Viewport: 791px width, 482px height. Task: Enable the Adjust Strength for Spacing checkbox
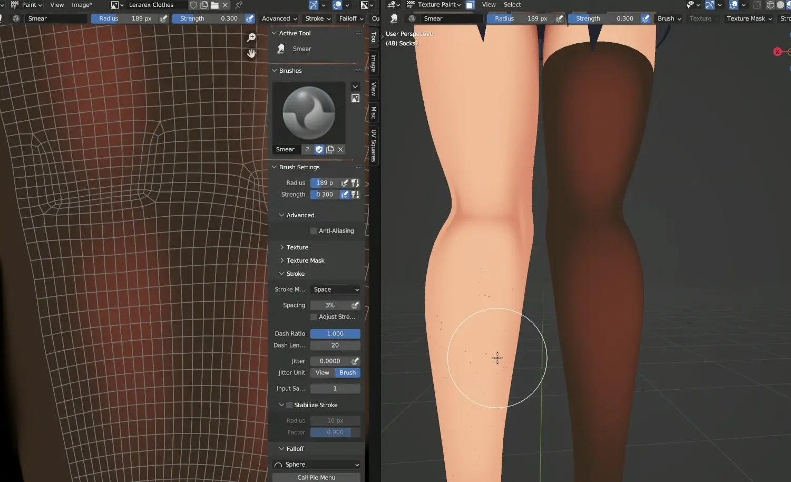(x=314, y=317)
